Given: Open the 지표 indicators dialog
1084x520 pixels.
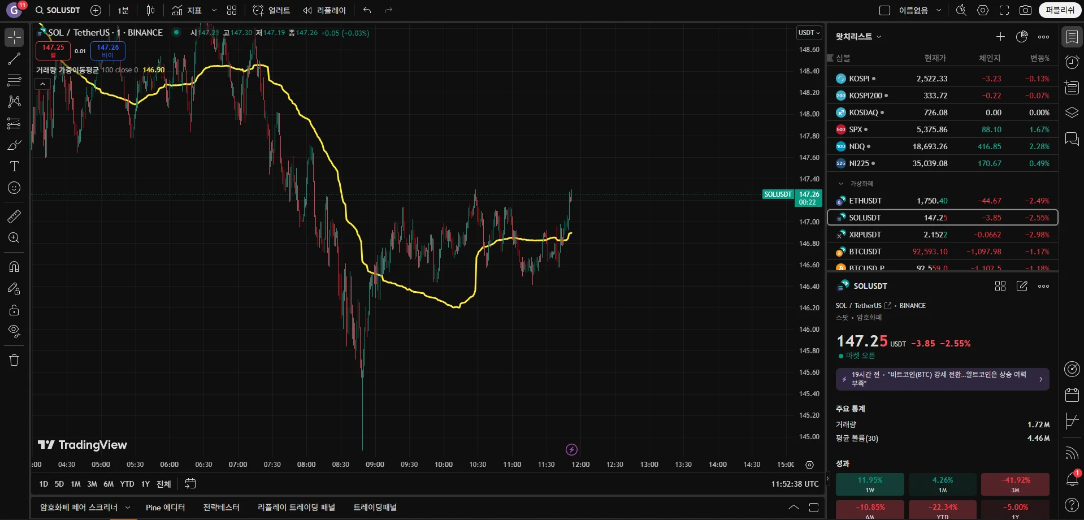Looking at the screenshot, I should coord(187,10).
